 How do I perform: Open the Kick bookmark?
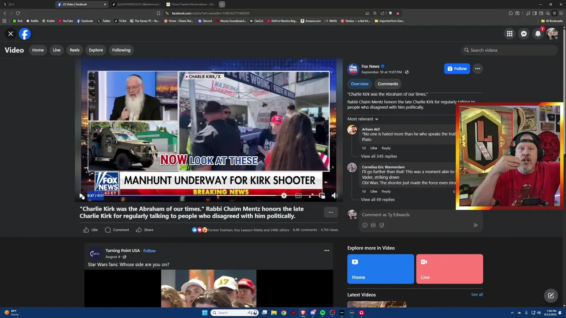pyautogui.click(x=18, y=21)
